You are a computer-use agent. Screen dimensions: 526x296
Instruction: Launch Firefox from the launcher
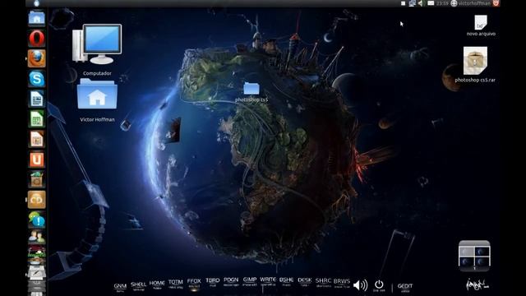pyautogui.click(x=36, y=58)
